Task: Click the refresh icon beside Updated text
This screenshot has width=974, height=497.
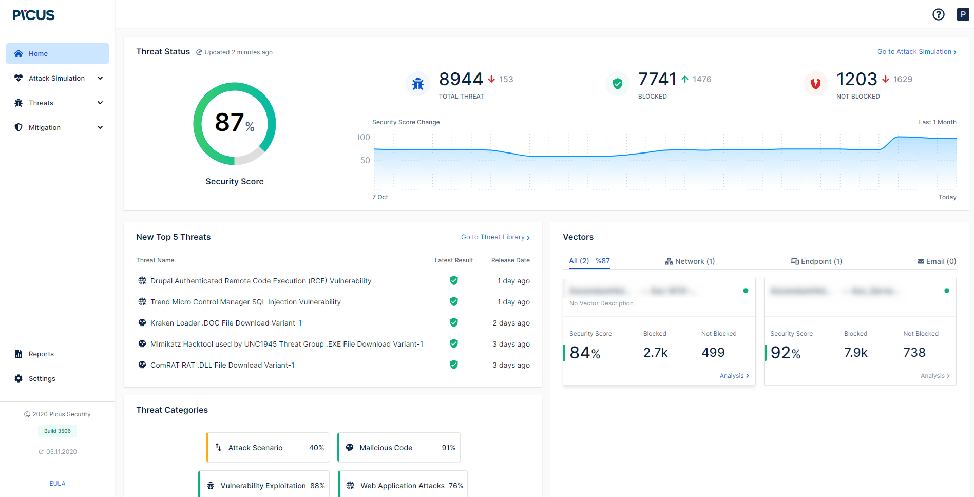Action: pyautogui.click(x=199, y=52)
